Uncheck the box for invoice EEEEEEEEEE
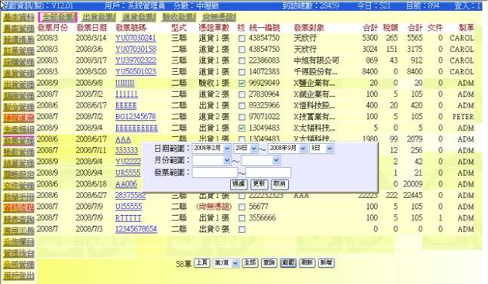This screenshot has height=284, width=488. coord(242,128)
